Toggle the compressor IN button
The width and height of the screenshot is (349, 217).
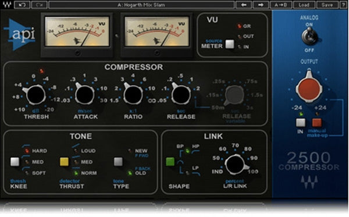pyautogui.click(x=301, y=123)
